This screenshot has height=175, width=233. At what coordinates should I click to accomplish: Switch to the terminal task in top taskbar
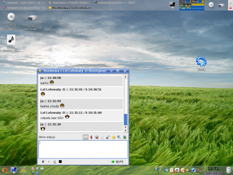(115, 3)
